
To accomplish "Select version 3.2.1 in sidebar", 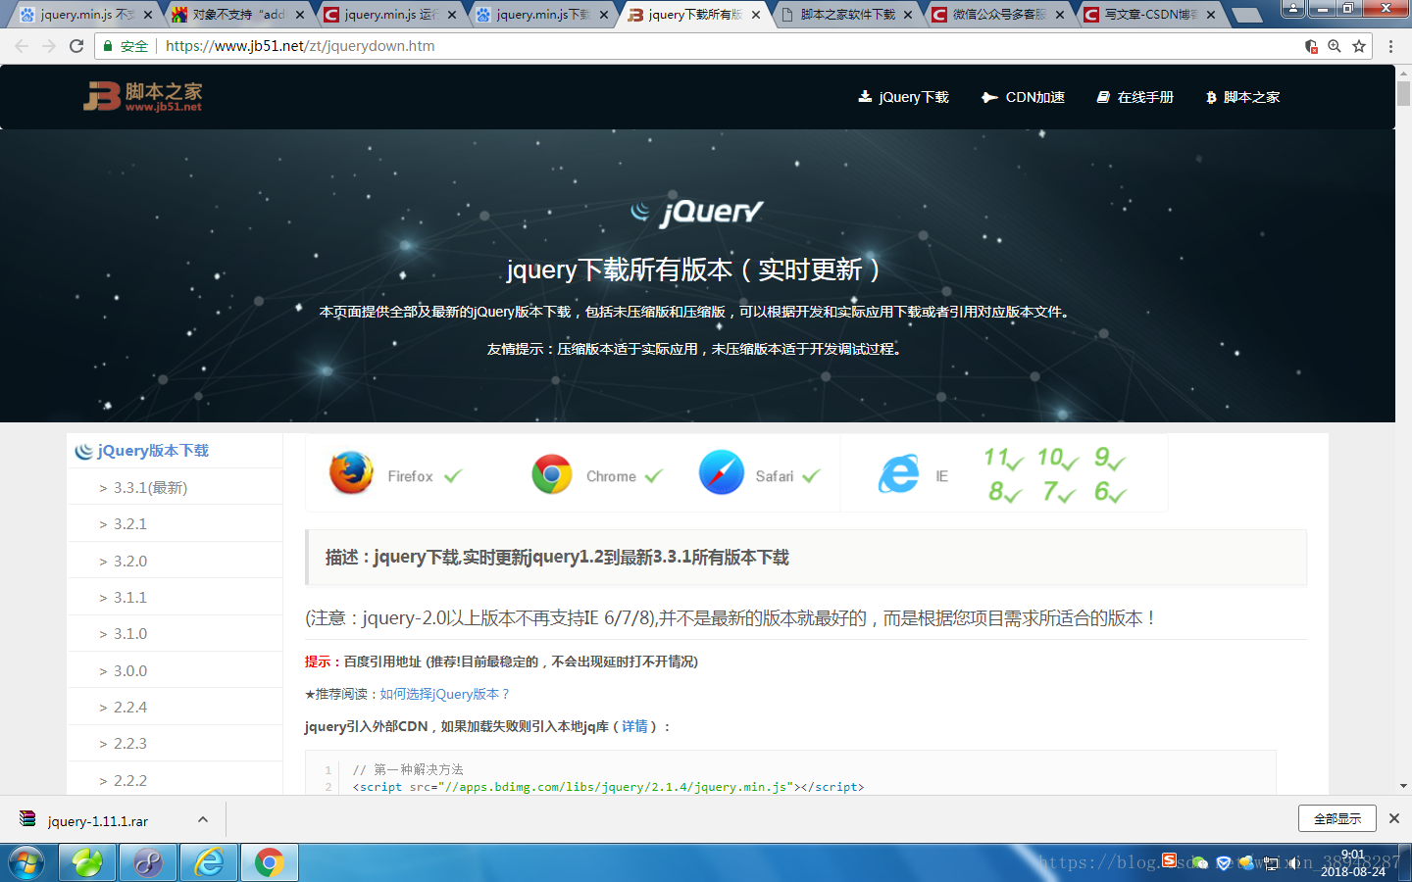I will click(176, 523).
